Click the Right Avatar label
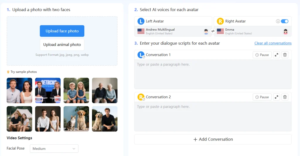Image resolution: width=300 pixels, height=156 pixels. pos(235,21)
